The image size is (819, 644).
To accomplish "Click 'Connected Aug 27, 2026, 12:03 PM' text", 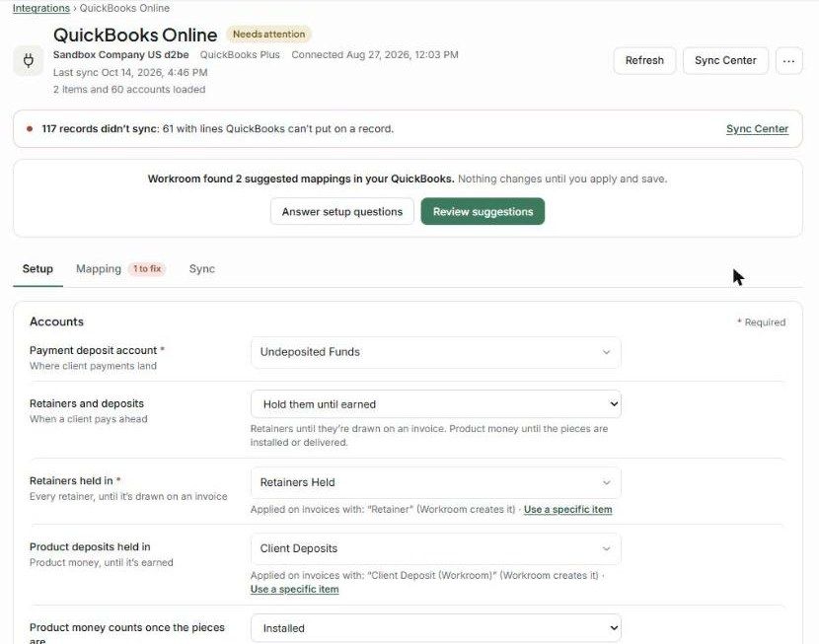I will click(375, 55).
